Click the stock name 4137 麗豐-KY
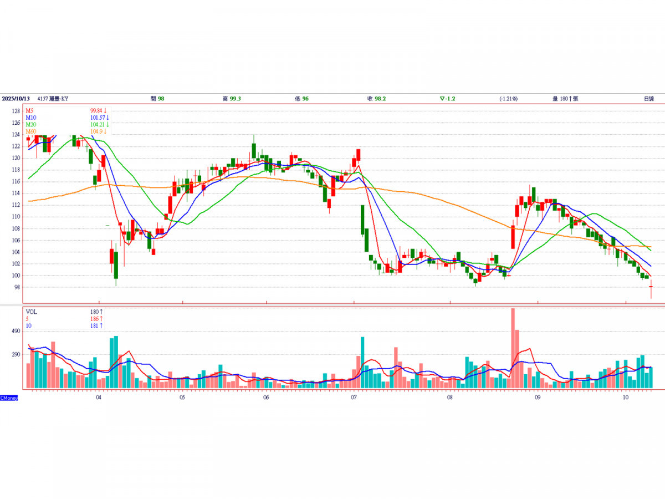 pyautogui.click(x=53, y=99)
